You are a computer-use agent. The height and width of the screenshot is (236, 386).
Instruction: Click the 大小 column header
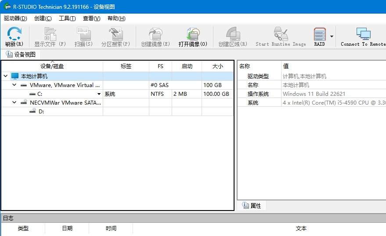[x=218, y=66]
